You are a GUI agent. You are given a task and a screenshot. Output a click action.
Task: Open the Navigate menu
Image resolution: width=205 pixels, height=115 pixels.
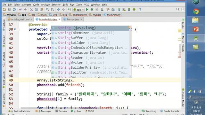[26, 4]
